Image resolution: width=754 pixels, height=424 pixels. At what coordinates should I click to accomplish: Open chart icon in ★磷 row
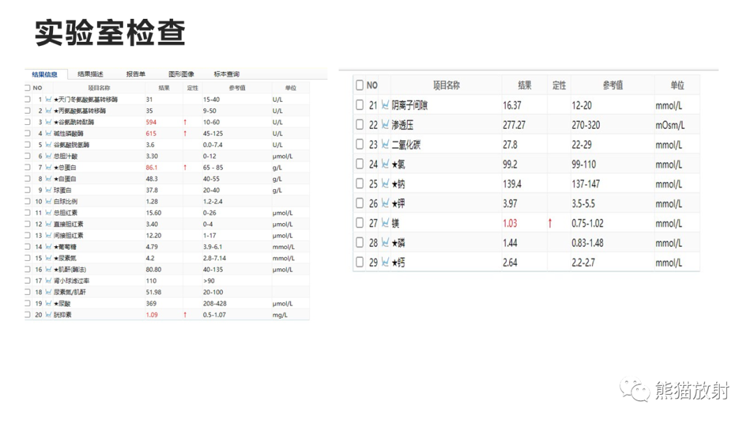(385, 243)
